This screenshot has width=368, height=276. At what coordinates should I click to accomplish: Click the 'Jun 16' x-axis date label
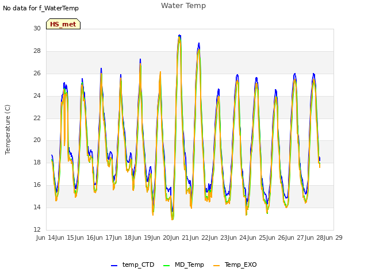(x=83, y=237)
